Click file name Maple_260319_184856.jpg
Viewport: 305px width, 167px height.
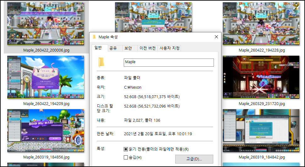(46, 157)
